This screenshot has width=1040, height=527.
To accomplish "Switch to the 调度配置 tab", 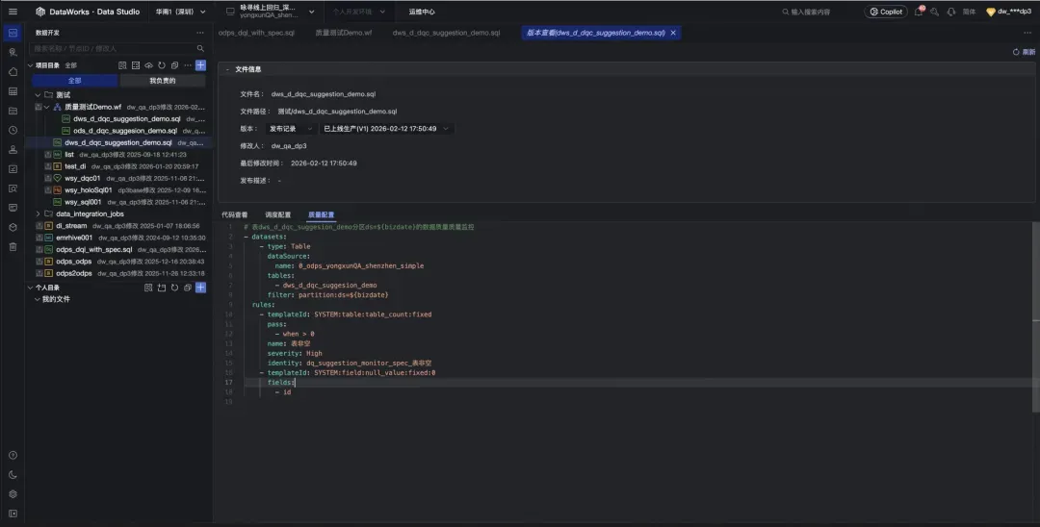I will (x=277, y=214).
